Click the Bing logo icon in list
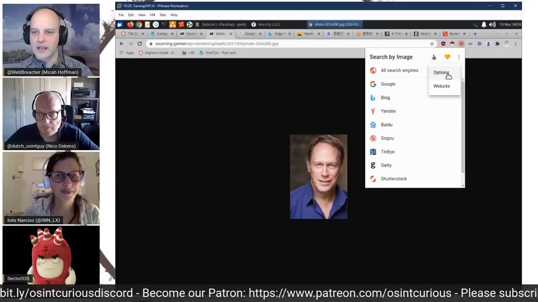 click(x=373, y=98)
